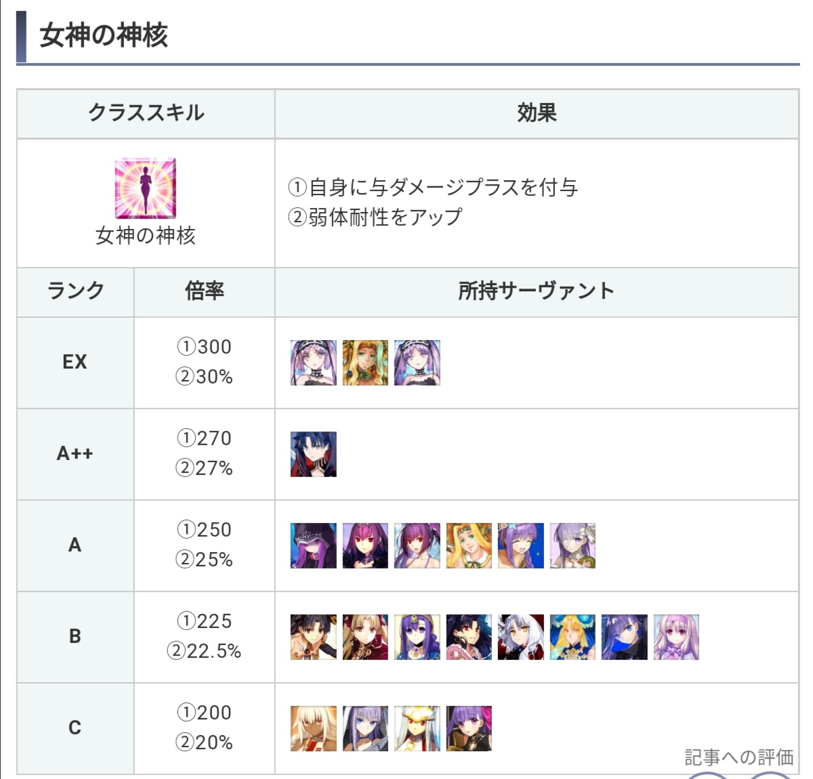Click the ②20% resistance value
Screen dimensions: 813x779
[x=205, y=742]
